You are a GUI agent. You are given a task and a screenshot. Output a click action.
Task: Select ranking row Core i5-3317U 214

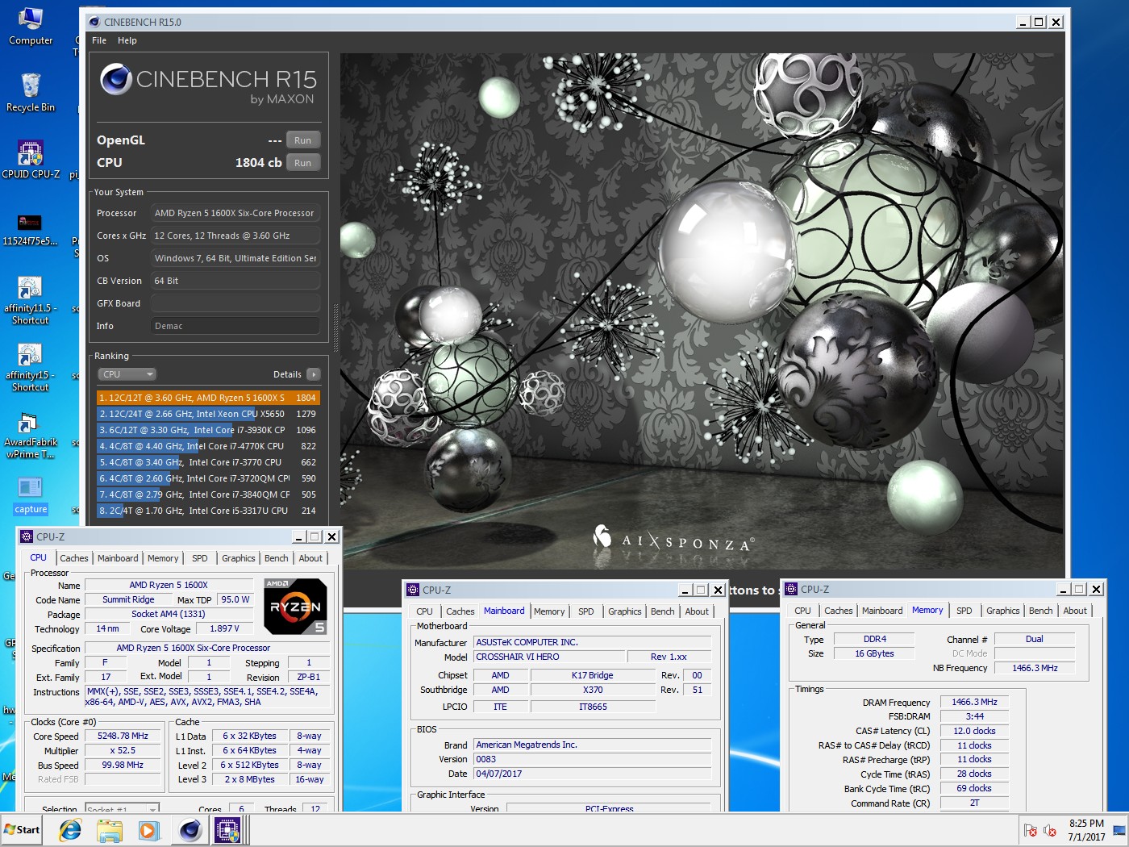click(x=208, y=511)
